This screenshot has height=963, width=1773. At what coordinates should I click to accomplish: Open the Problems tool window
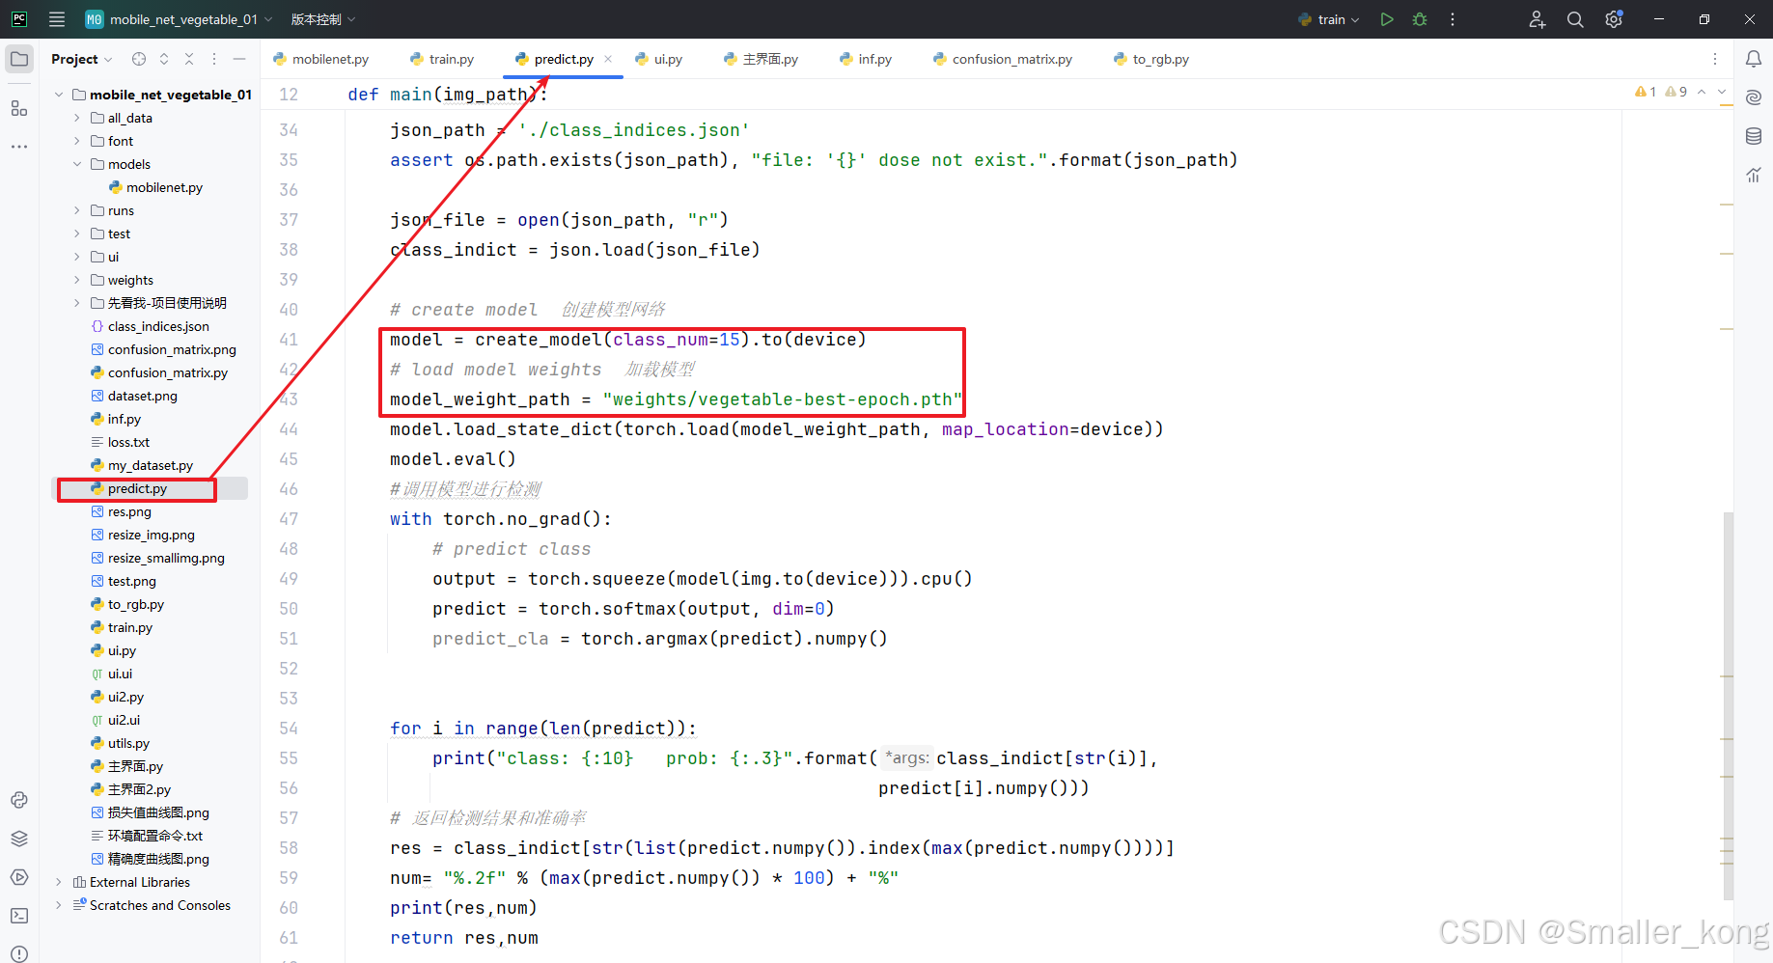pyautogui.click(x=19, y=953)
